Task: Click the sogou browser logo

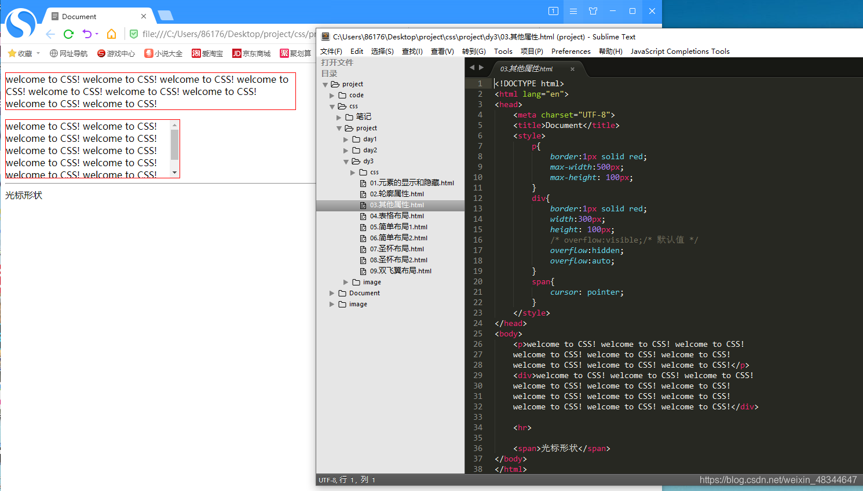Action: click(x=21, y=24)
